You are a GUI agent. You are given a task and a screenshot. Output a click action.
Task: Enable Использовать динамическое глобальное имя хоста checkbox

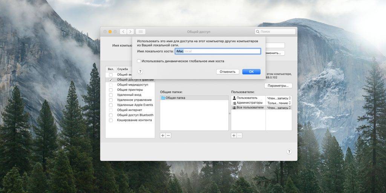tap(139, 61)
